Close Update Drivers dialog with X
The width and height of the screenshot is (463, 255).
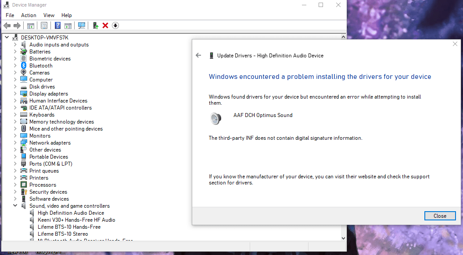point(455,44)
